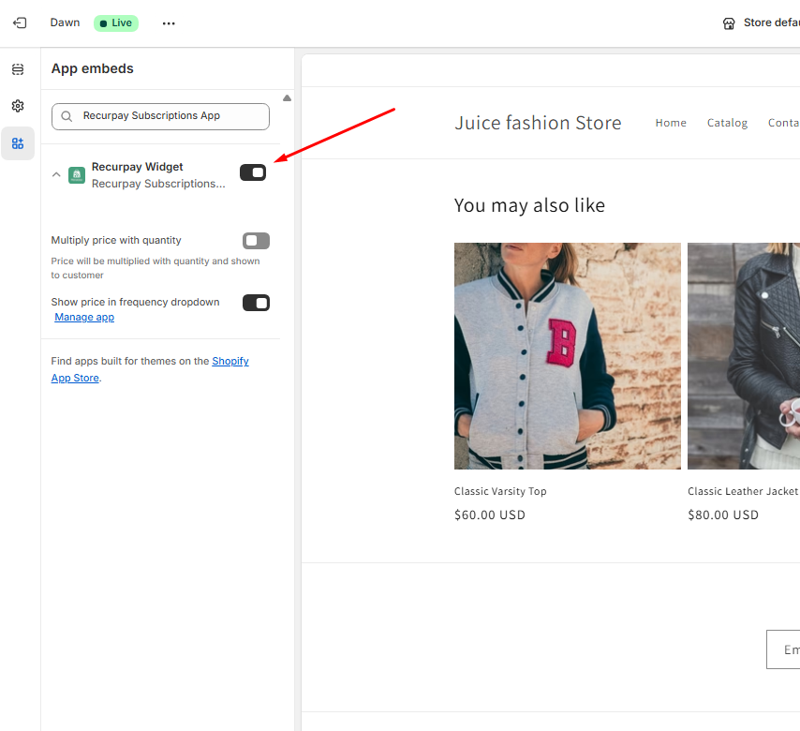Open the Shopify App Store link
This screenshot has width=800, height=731.
coord(230,362)
